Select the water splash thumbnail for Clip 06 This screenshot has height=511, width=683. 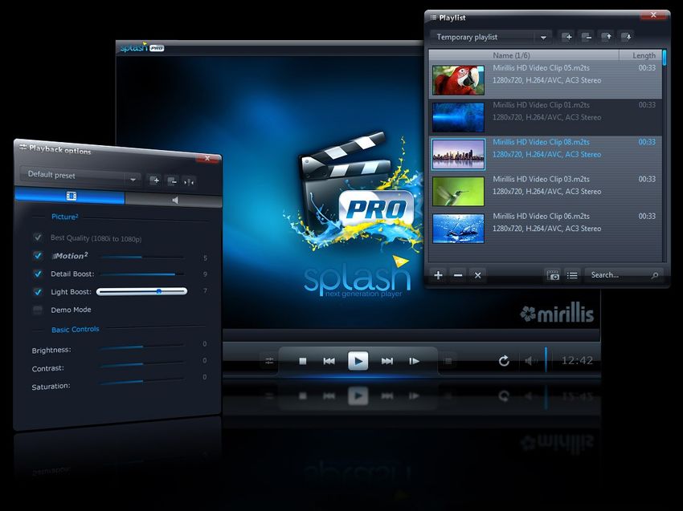(458, 229)
